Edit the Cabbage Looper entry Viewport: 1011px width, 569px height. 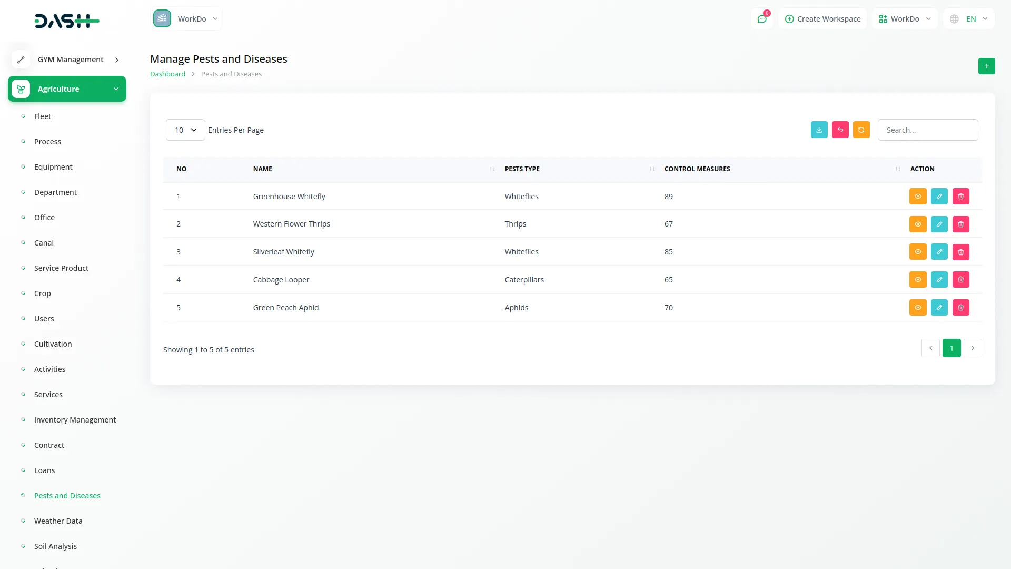pyautogui.click(x=939, y=280)
